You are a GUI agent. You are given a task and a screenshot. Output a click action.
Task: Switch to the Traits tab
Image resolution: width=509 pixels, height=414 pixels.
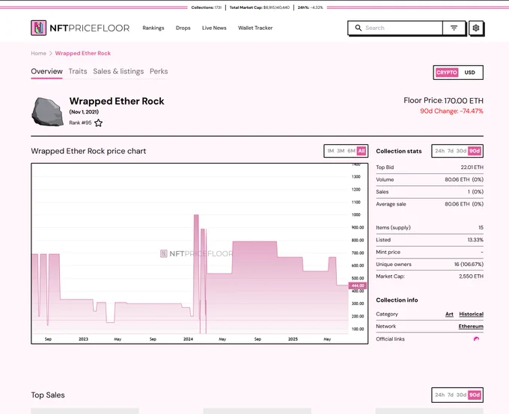click(78, 71)
